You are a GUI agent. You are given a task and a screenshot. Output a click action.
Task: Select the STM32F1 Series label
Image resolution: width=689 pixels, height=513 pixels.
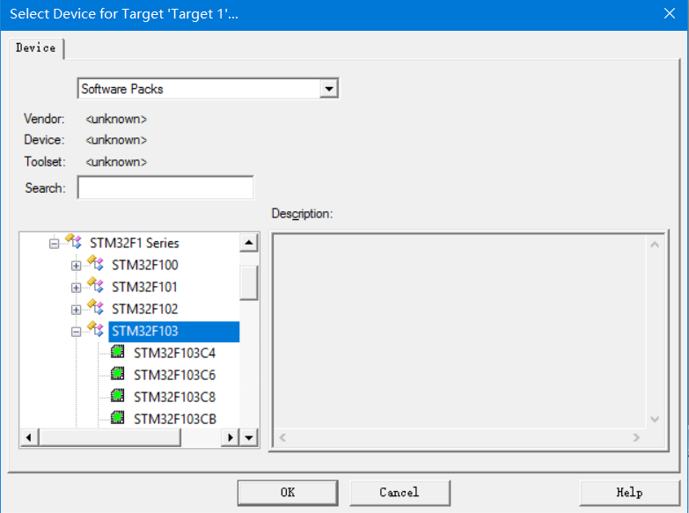(134, 243)
